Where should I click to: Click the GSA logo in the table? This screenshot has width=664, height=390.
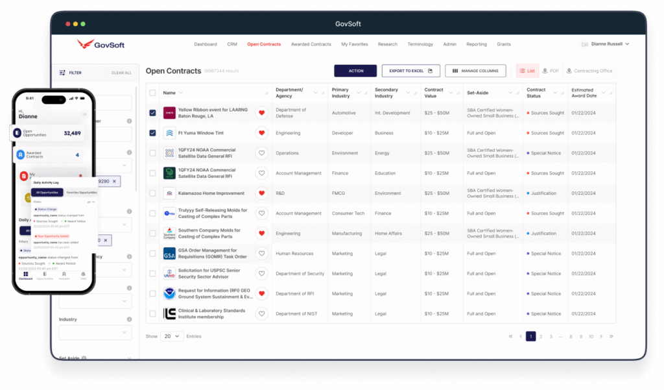(169, 254)
